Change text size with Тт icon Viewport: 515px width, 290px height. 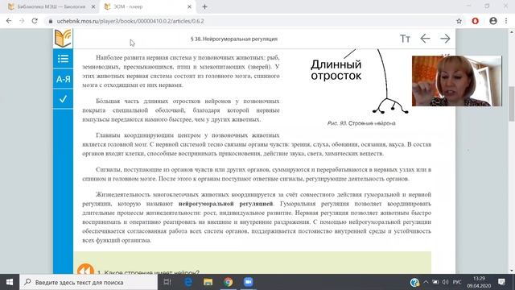click(x=405, y=39)
